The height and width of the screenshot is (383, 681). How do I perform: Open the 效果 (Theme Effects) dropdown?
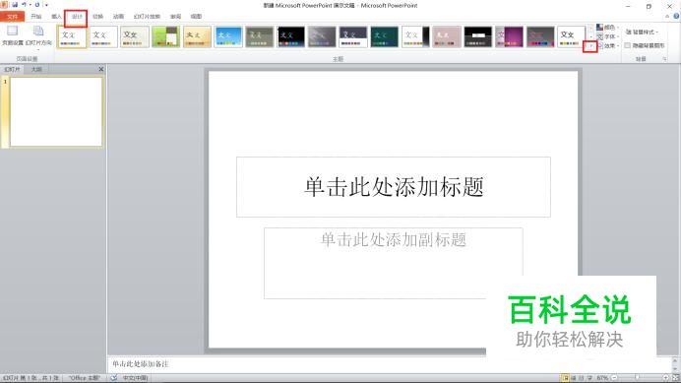(607, 45)
